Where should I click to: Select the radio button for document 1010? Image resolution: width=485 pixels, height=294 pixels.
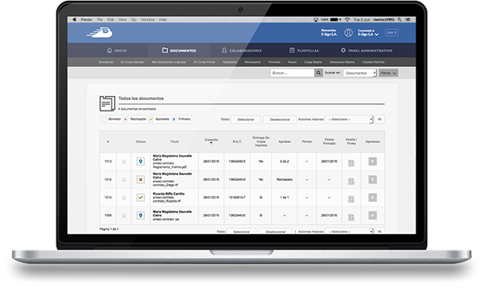coord(124,198)
